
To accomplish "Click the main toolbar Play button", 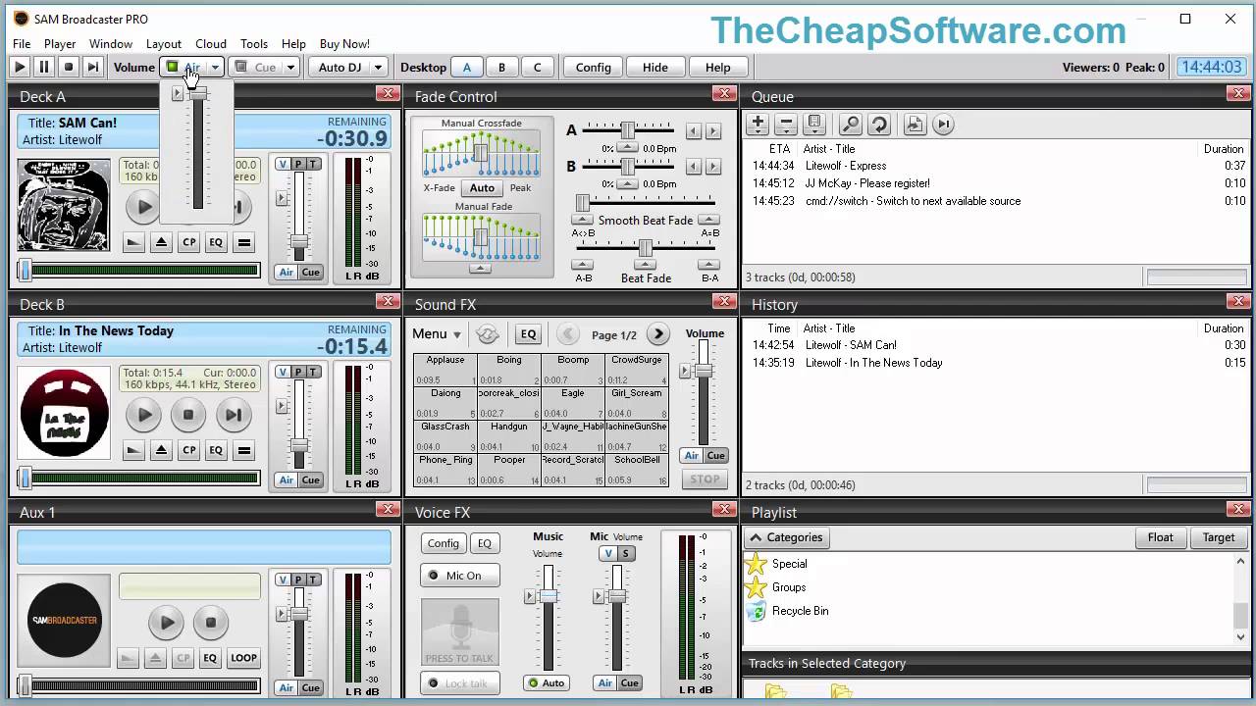I will [20, 68].
